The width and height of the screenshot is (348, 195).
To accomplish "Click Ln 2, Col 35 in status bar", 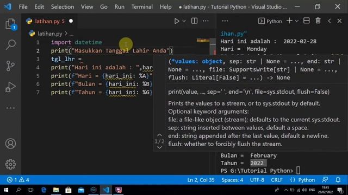I will pos(201,180).
